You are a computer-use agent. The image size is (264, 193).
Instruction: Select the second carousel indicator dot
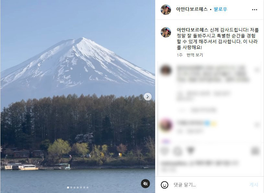[71, 188]
